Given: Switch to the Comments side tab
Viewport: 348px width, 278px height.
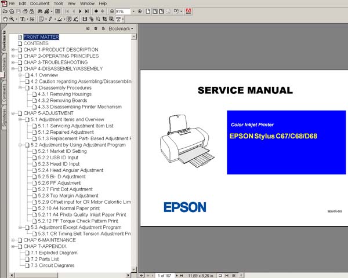Looking at the screenshot, I should coord(4,93).
